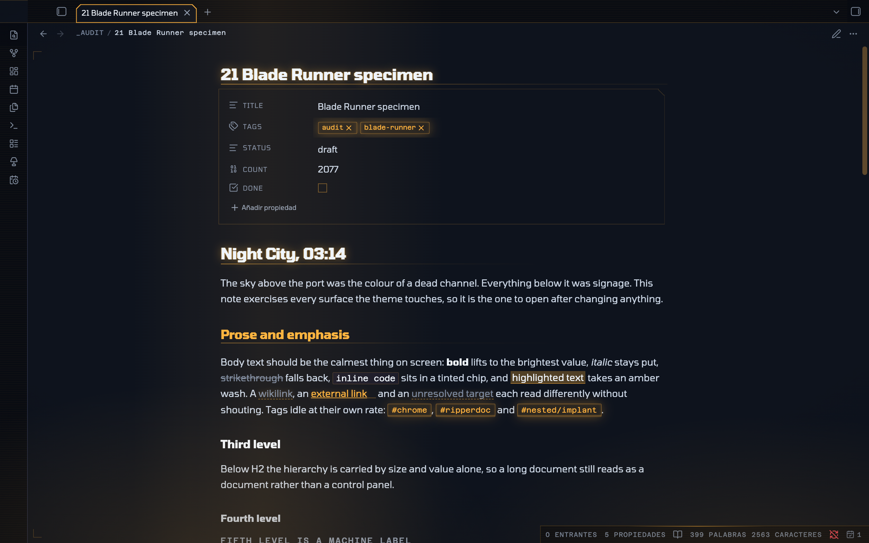
Task: Click the 399 palabras word count
Action: click(x=718, y=534)
